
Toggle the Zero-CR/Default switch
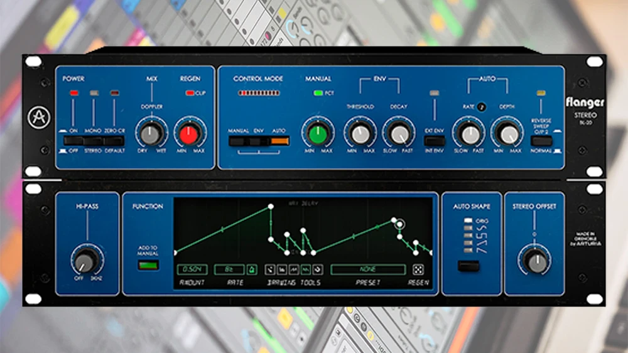(114, 141)
